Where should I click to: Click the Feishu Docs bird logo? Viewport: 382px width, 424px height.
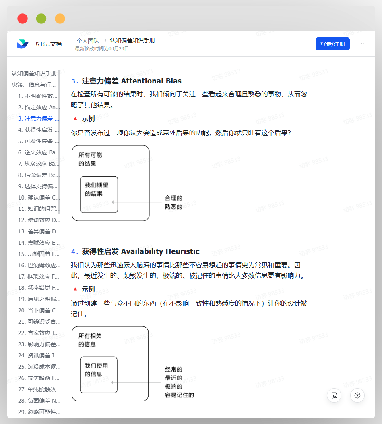point(23,44)
